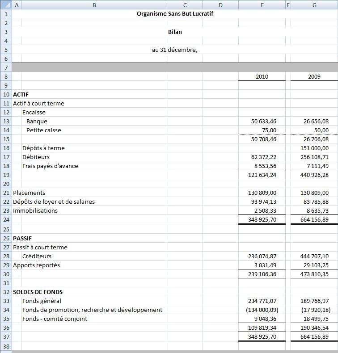Select the 'Fonds - comité conjoint' label cell
Screen dimensions: 338x353
pyautogui.click(x=55, y=319)
